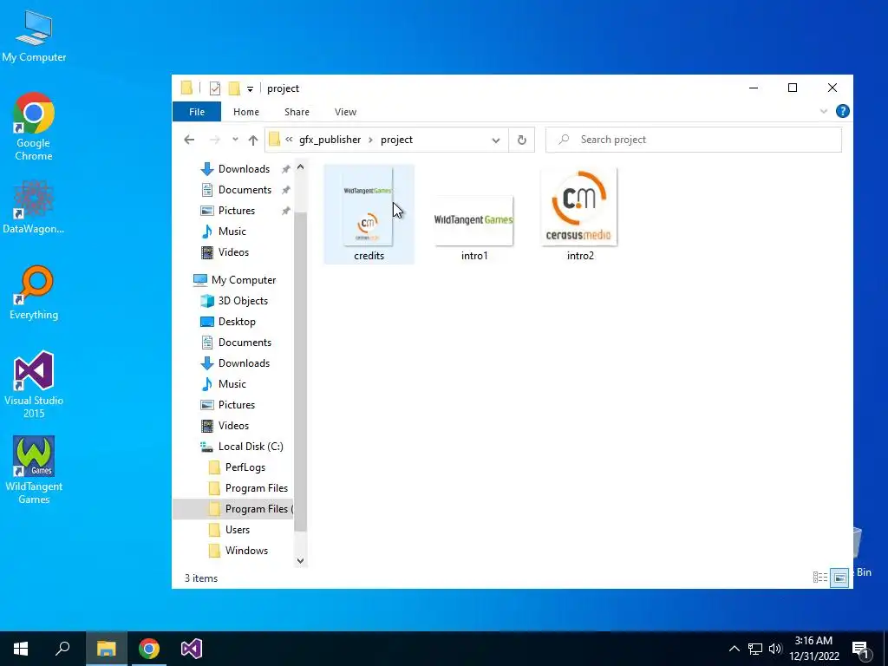Open Users folder in tree

click(x=238, y=530)
